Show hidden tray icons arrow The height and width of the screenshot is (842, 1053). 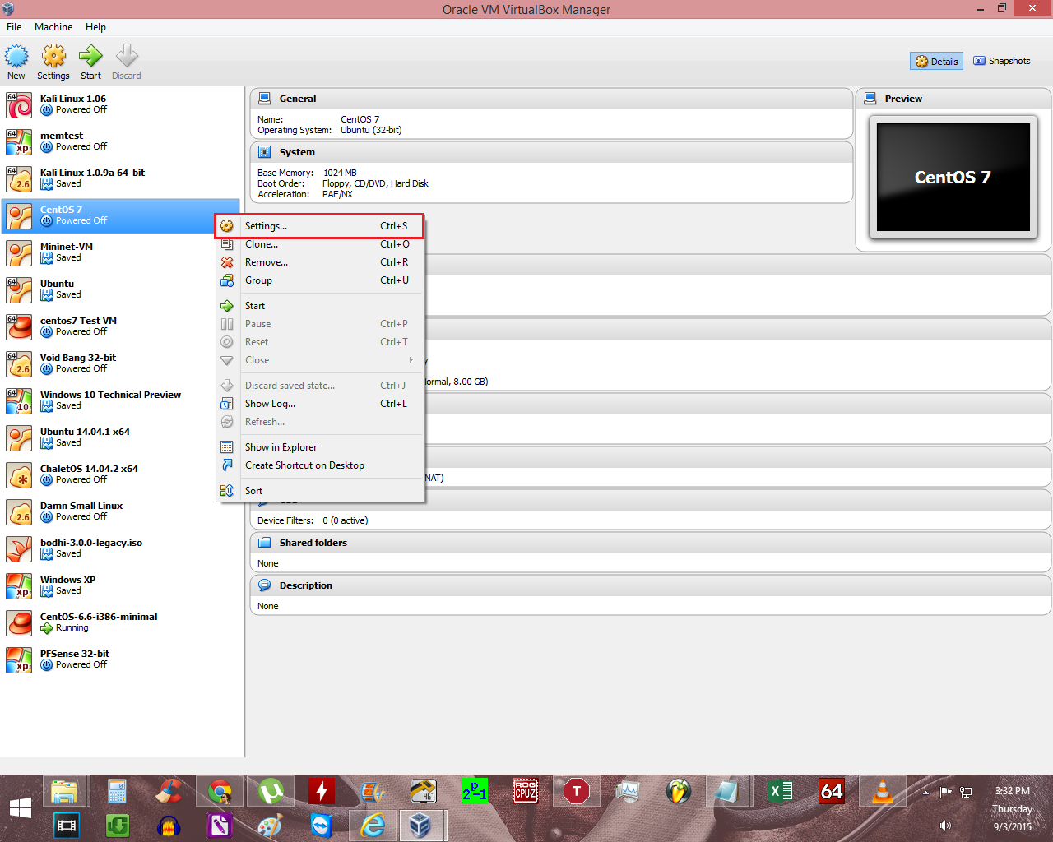925,793
